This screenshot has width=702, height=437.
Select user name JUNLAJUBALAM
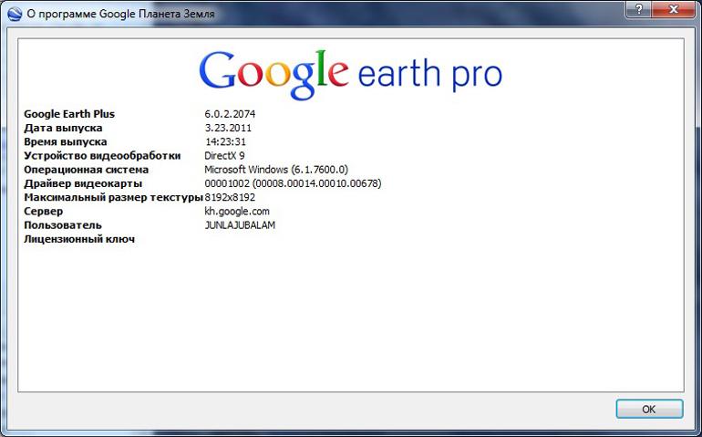240,225
